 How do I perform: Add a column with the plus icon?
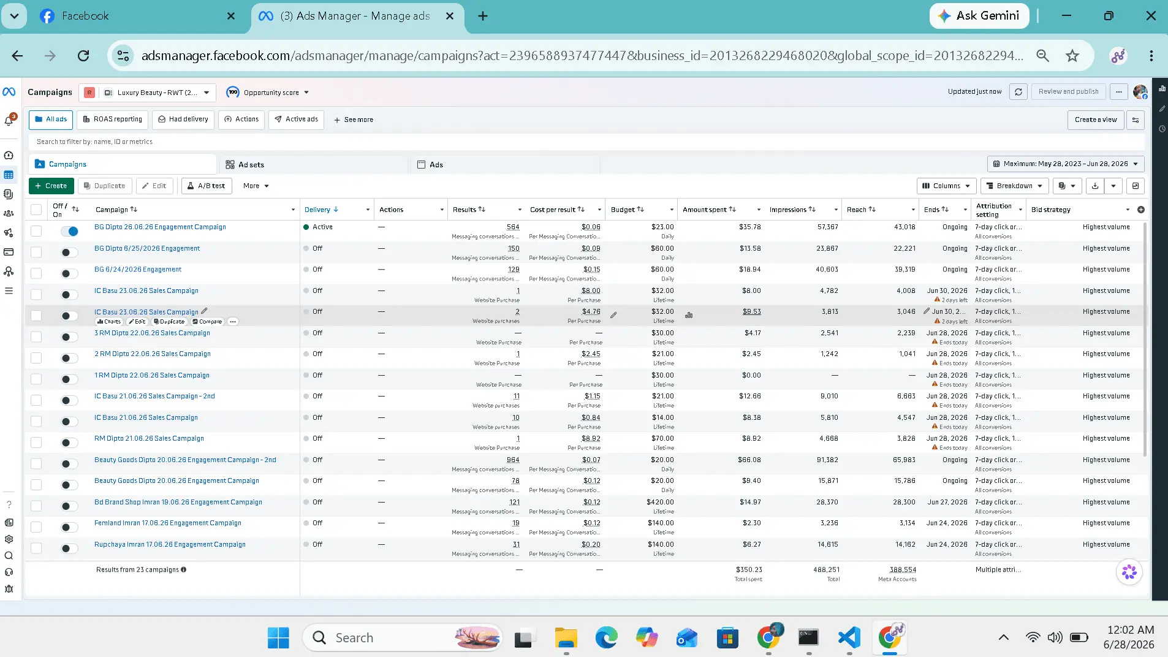click(x=1140, y=210)
